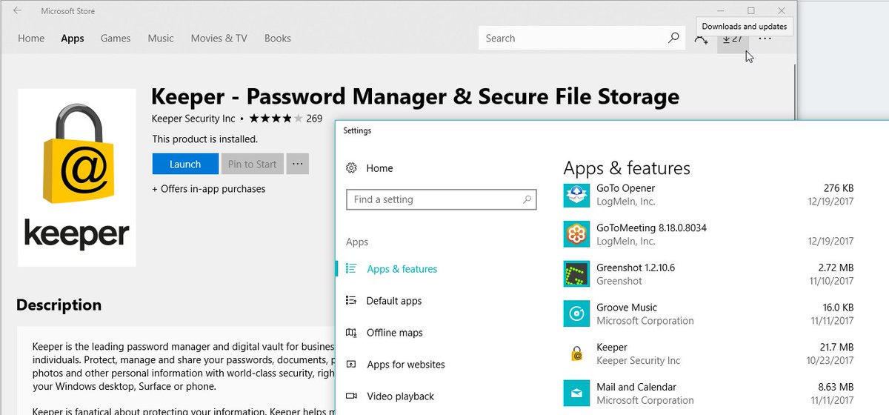Open more options ellipsis beside Pin to Start

pos(297,165)
